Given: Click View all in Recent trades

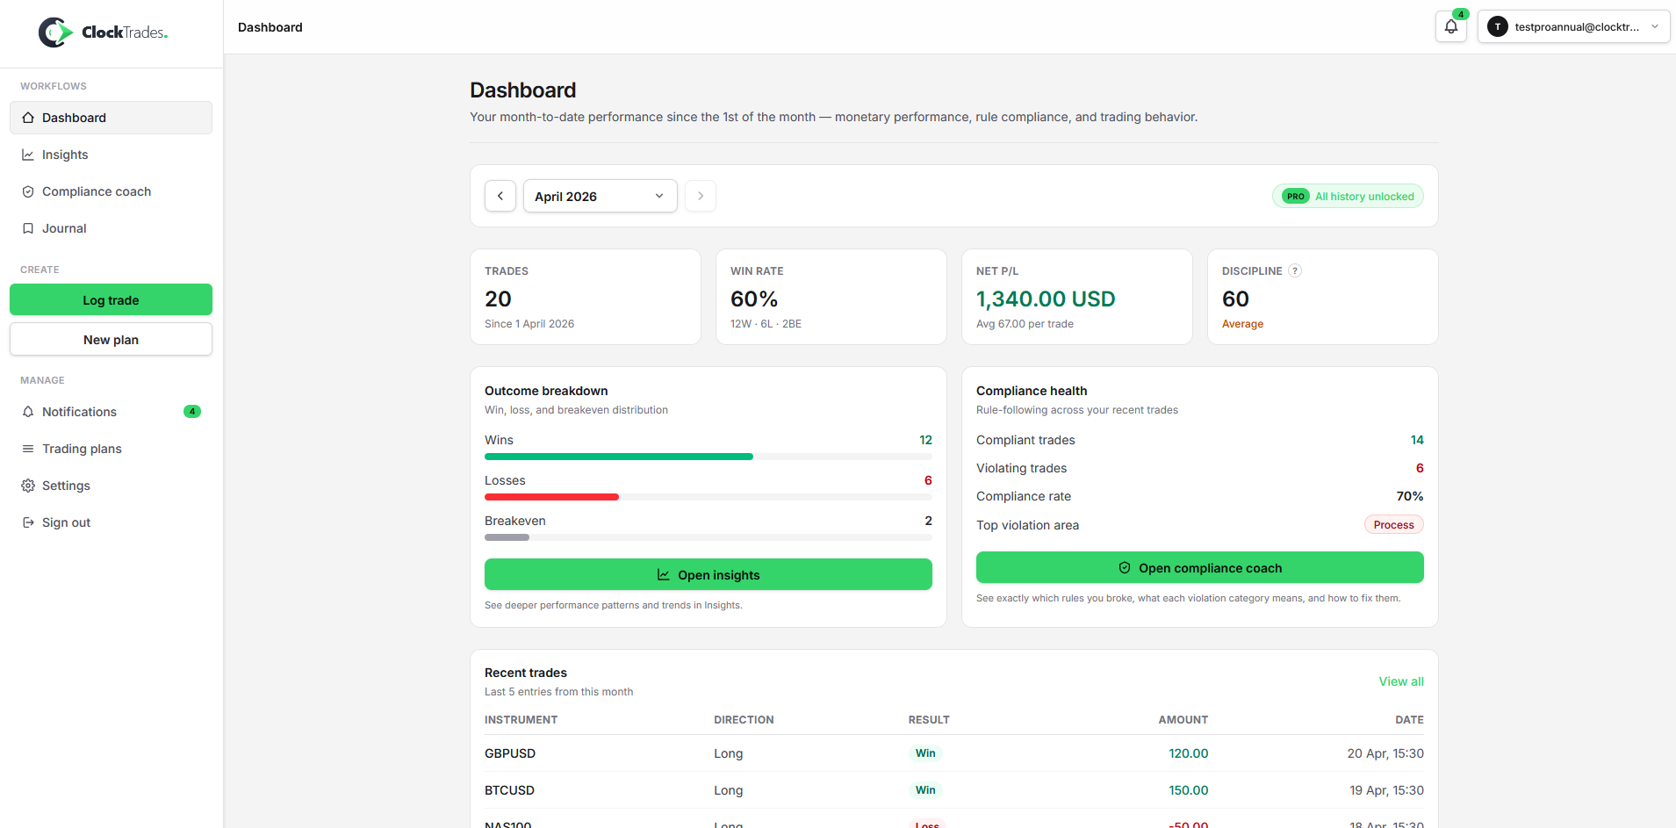Looking at the screenshot, I should (1400, 681).
